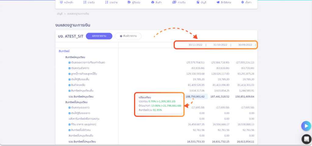Open options menu for 30/11/2022 column
The width and height of the screenshot is (312, 146).
coord(206,45)
